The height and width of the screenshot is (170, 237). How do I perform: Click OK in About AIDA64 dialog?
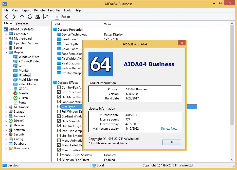(172, 142)
